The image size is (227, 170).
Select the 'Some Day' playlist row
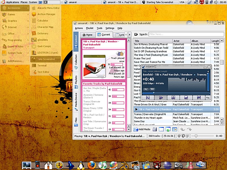tap(176, 121)
